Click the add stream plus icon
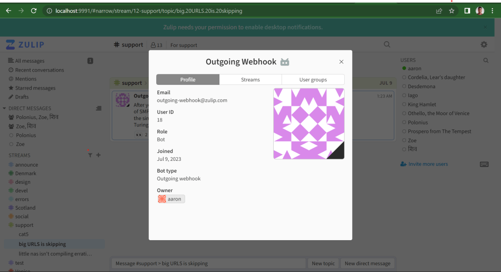Viewport: 501px width, 272px height. pyautogui.click(x=98, y=155)
